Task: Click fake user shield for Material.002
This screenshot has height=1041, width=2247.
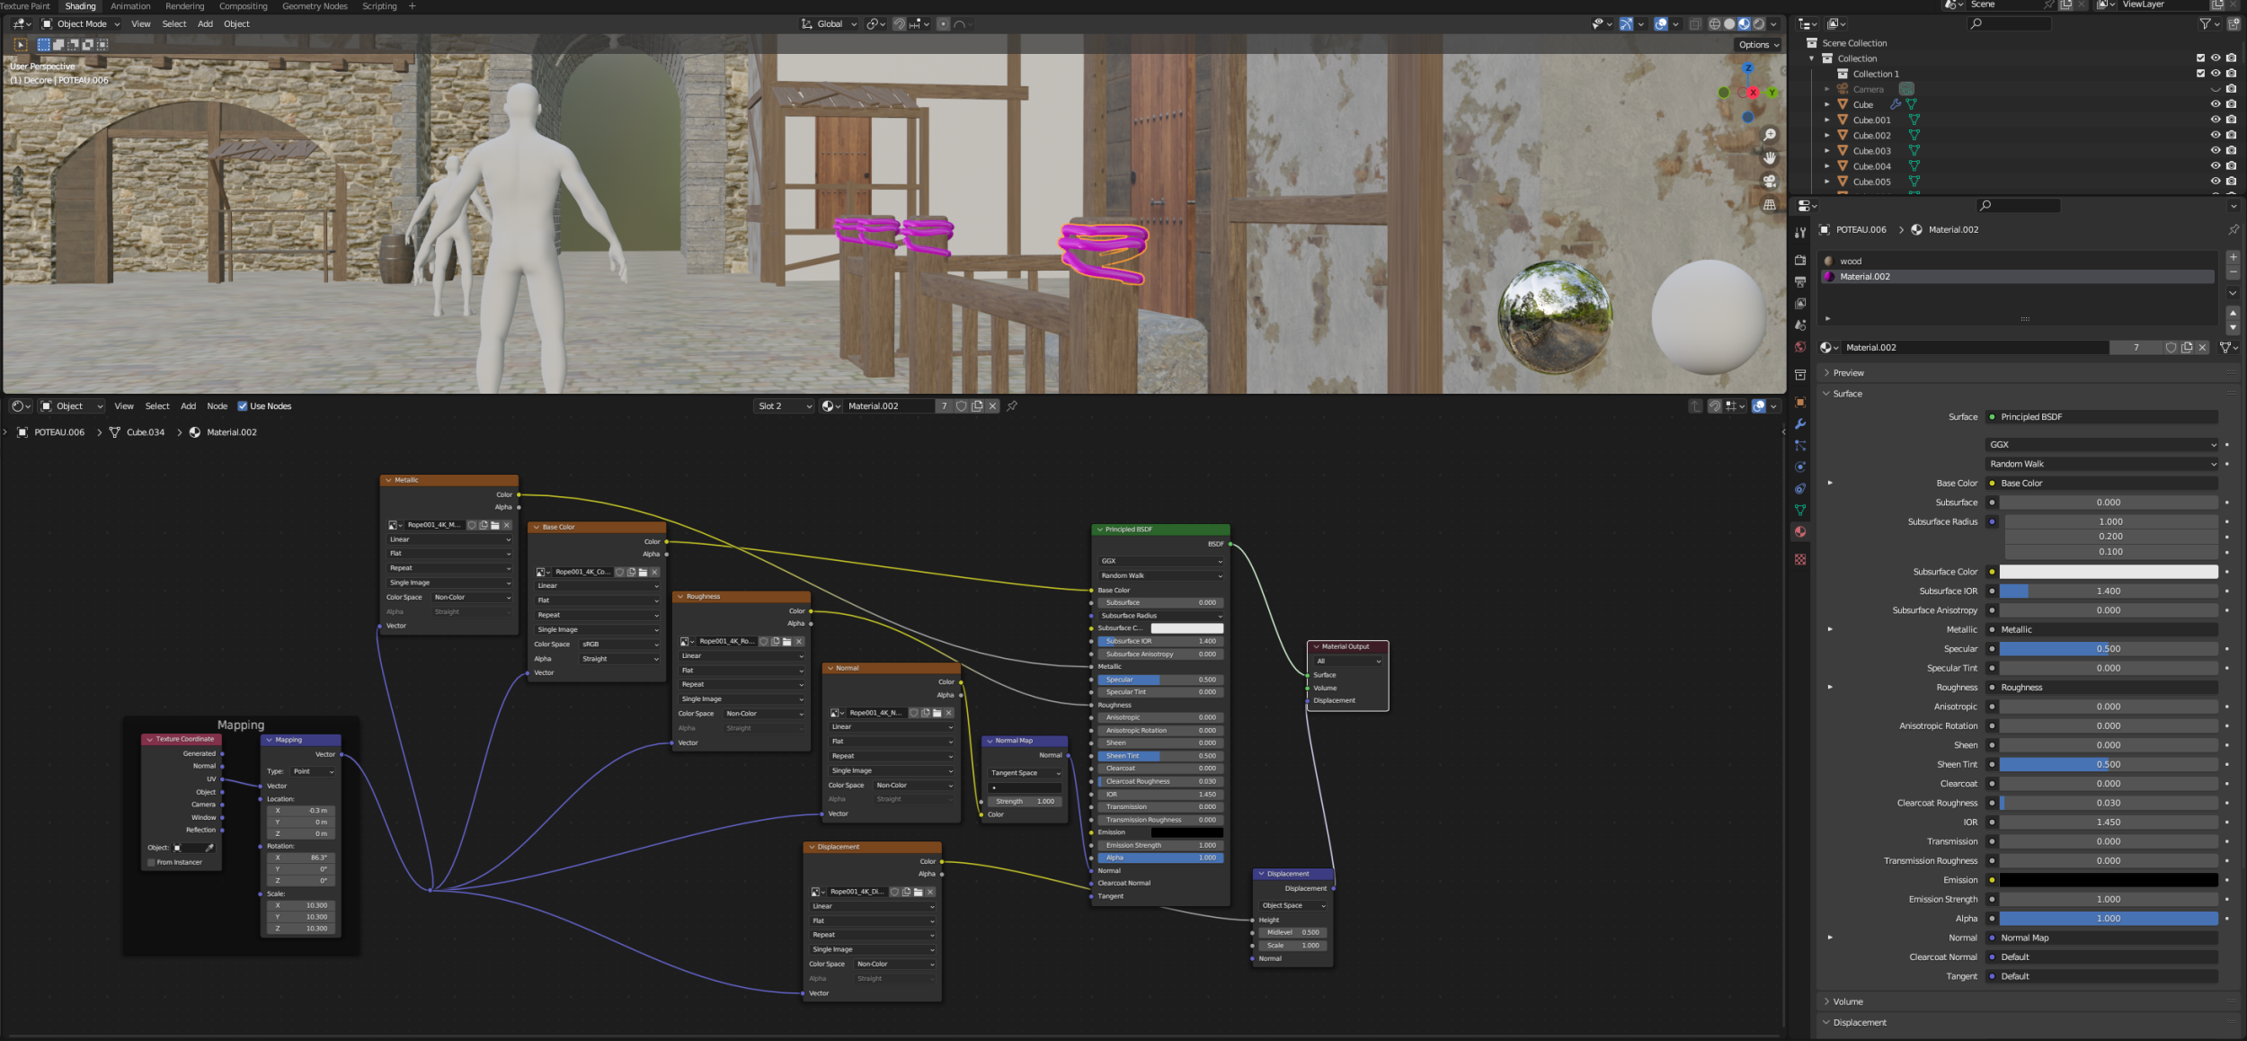Action: (2171, 348)
